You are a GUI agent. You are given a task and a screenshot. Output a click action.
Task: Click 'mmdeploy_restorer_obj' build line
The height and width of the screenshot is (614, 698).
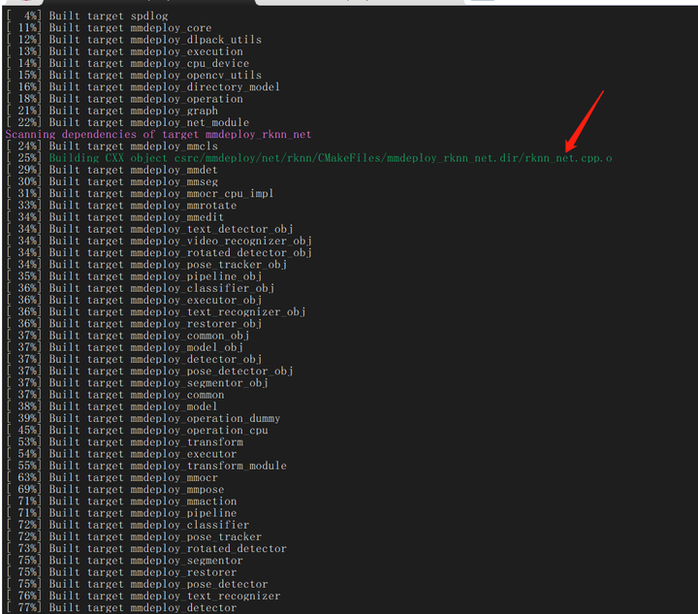pos(135,323)
